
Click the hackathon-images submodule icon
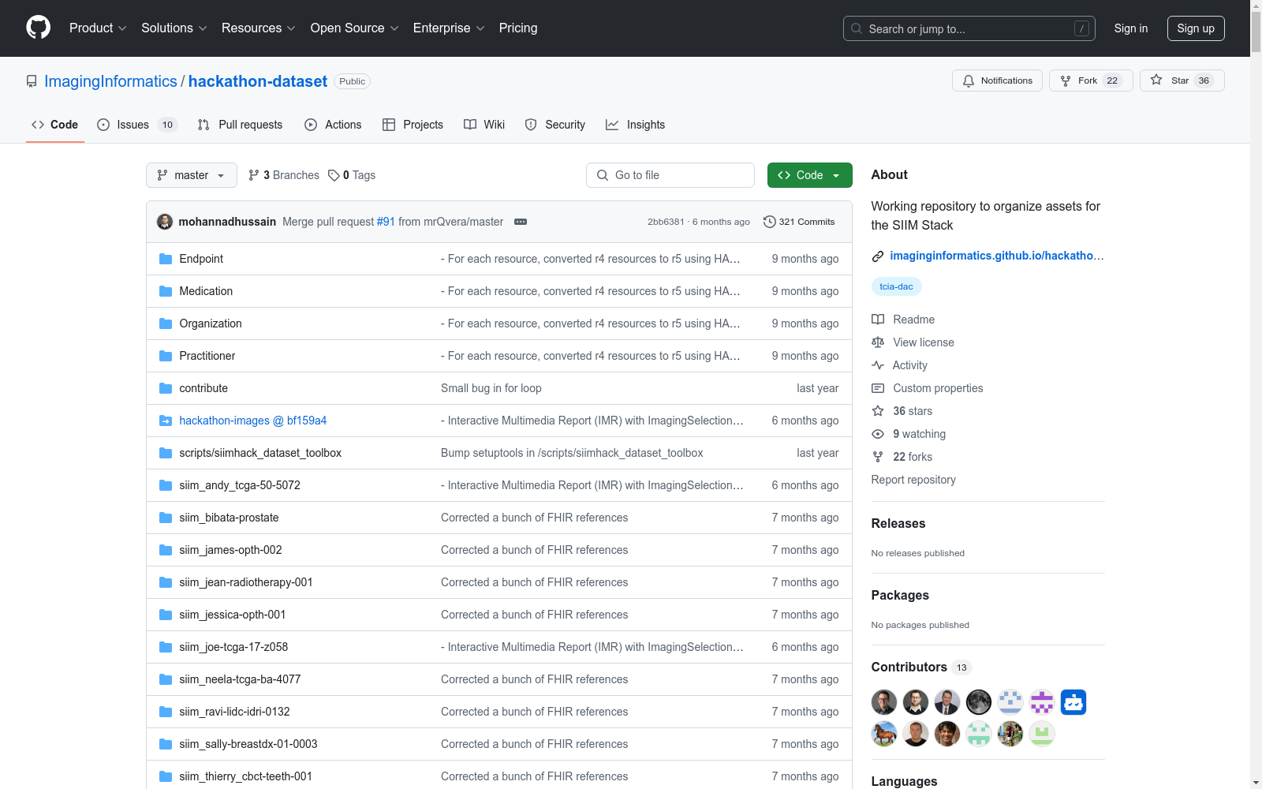click(x=166, y=421)
